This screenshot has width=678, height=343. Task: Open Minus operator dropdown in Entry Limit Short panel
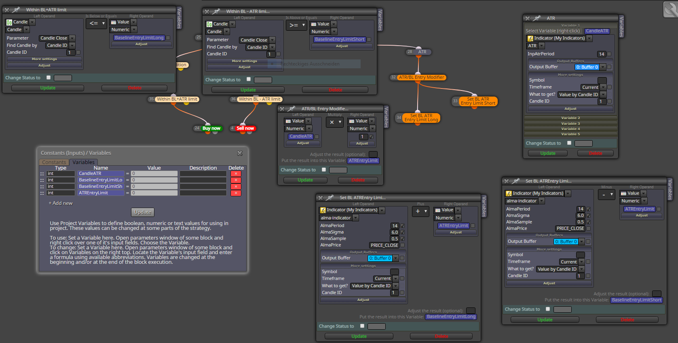606,194
